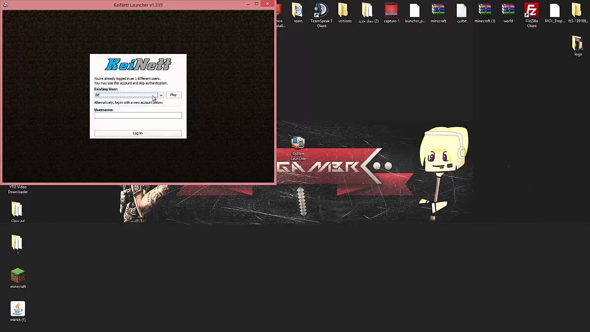Click 'KeiNett Launcher v1.339' title text
590x332 pixels.
tap(138, 5)
